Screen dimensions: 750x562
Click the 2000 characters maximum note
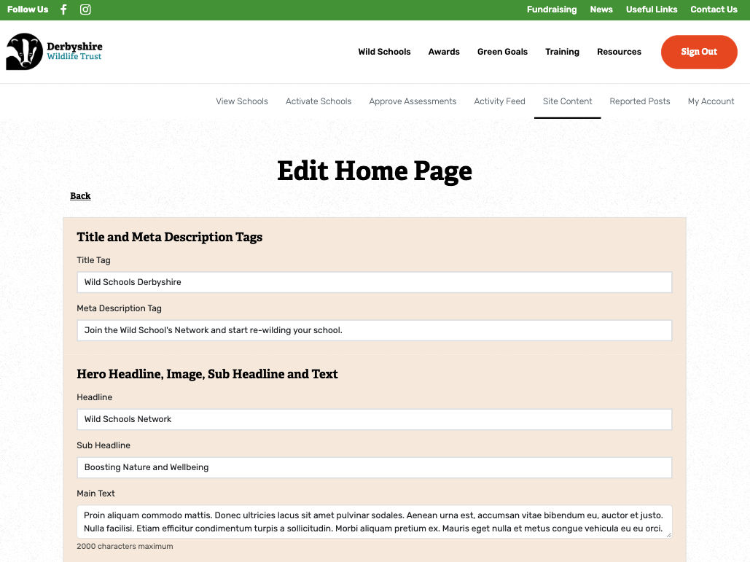pos(125,546)
